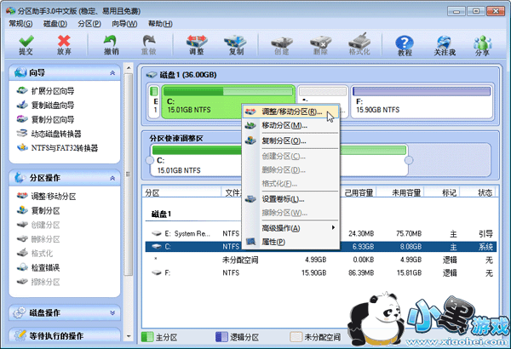
Task: Select the F: NTFS 15.90GB row
Action: [321, 272]
